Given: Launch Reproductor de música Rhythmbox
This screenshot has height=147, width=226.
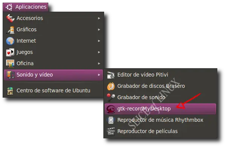Looking at the screenshot, I should [x=160, y=120].
